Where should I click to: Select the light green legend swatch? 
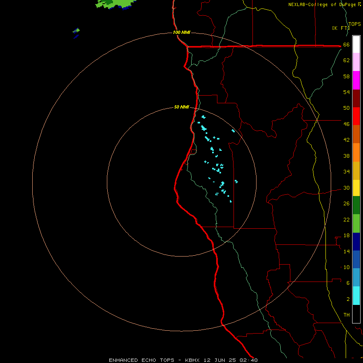click(356, 223)
